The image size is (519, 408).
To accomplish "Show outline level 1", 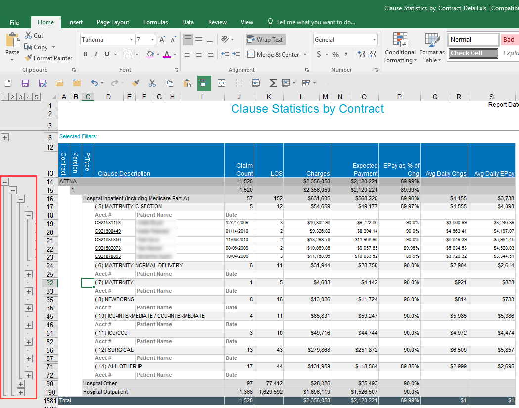I will tap(4, 97).
